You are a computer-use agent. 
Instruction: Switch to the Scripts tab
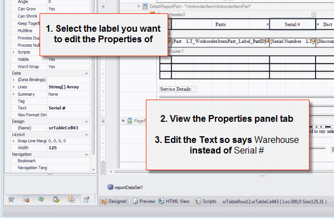point(206,201)
